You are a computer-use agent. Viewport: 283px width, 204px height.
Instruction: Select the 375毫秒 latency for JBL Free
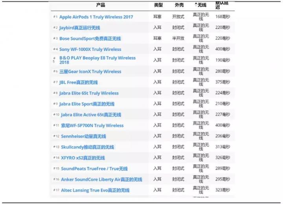222,82
